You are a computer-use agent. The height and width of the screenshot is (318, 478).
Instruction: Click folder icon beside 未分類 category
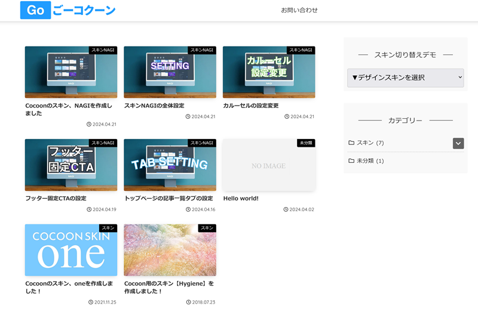pos(351,160)
